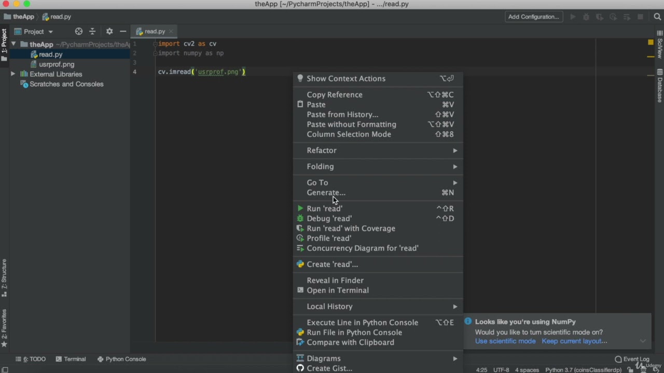Viewport: 664px width, 373px height.
Task: Click the locate file target icon in Project panel
Action: (x=78, y=32)
